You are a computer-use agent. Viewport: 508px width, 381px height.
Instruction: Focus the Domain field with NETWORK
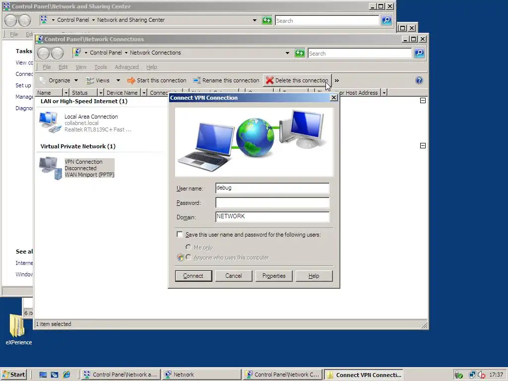tap(272, 217)
